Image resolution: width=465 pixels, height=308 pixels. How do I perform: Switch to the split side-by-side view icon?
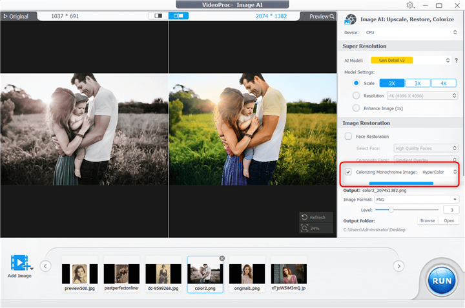178,15
